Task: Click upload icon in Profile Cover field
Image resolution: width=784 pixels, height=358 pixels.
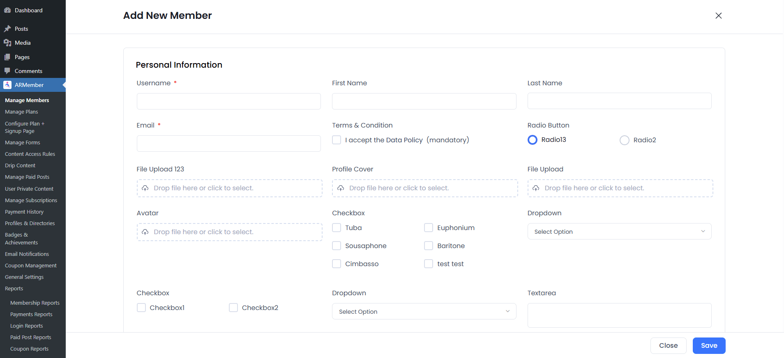Action: pos(341,188)
